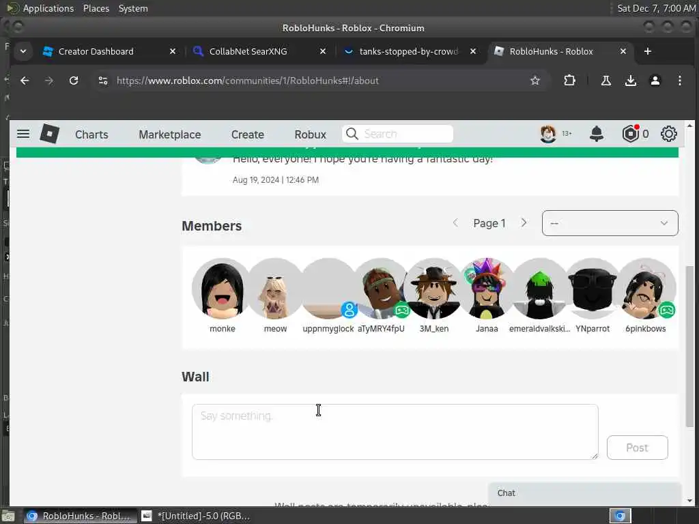Open the browser downloads icon

coord(630,81)
